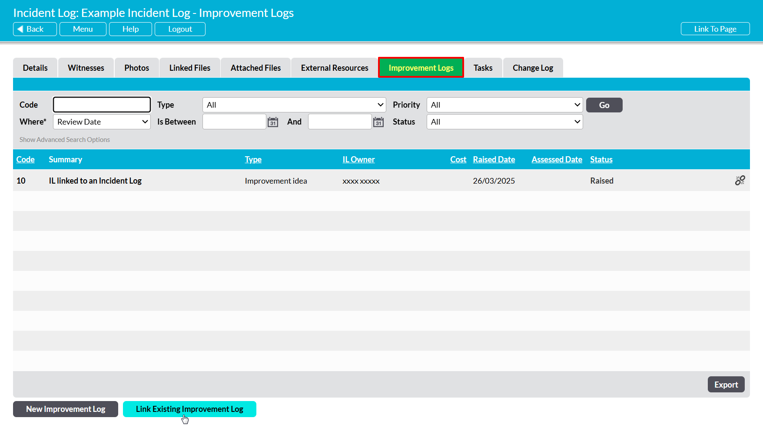Expand the Status filter dropdown
The width and height of the screenshot is (763, 431).
click(504, 122)
